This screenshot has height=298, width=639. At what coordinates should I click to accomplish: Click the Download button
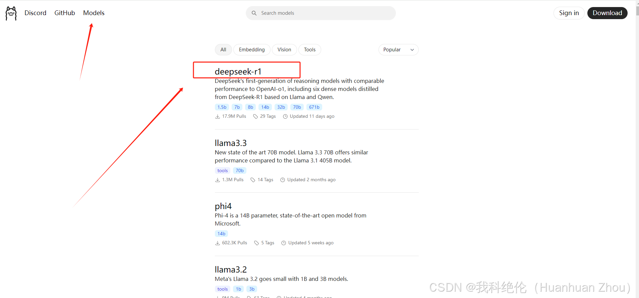click(607, 13)
